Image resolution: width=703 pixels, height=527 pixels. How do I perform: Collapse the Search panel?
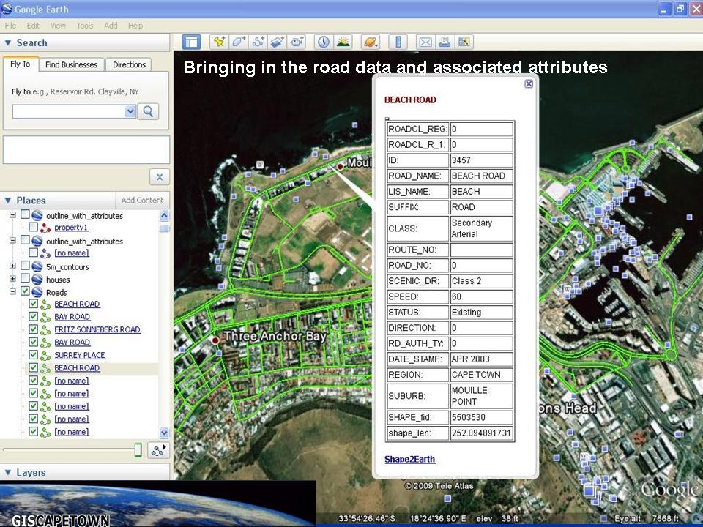7,43
